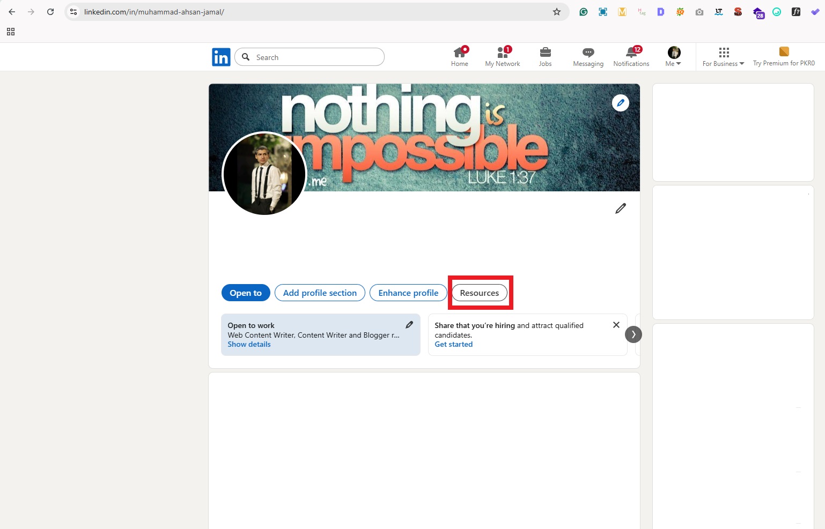The height and width of the screenshot is (529, 825).
Task: Click the LinkedIn logo
Action: point(221,57)
